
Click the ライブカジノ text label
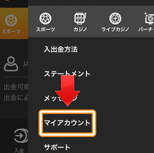point(115,30)
